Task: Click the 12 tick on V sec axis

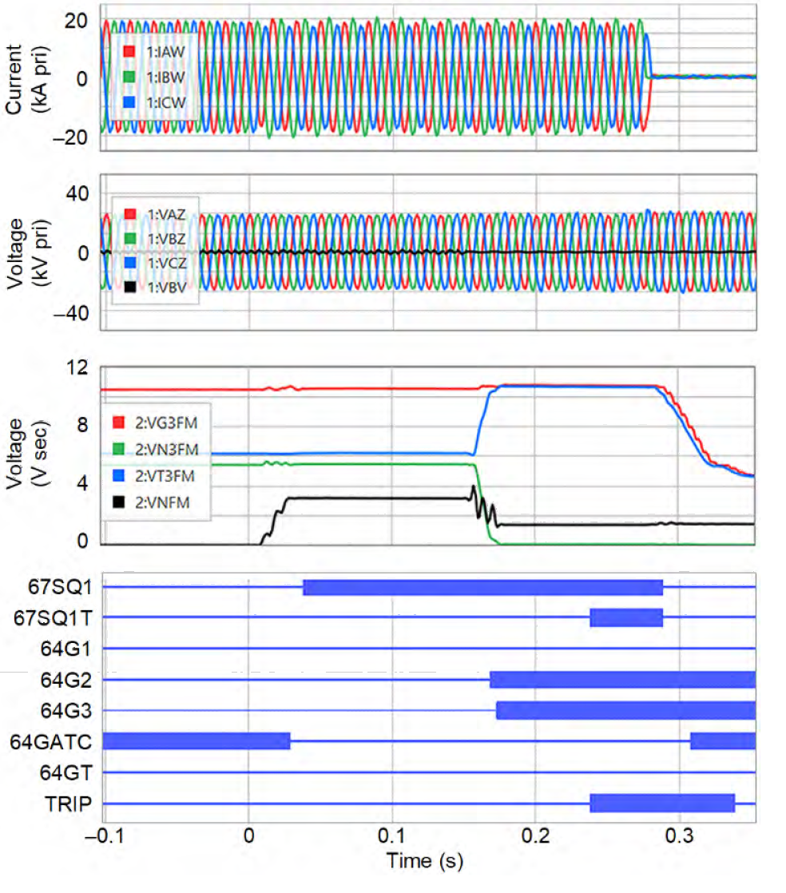Action: point(77,367)
